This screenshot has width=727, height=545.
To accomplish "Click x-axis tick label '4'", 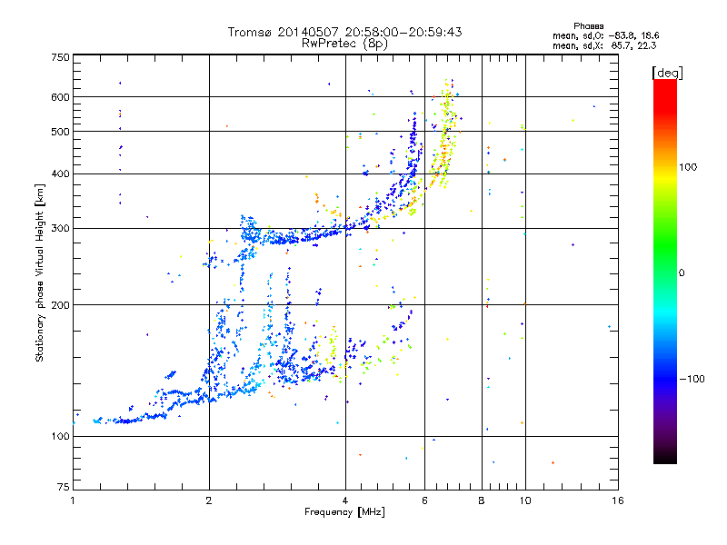I will [345, 500].
